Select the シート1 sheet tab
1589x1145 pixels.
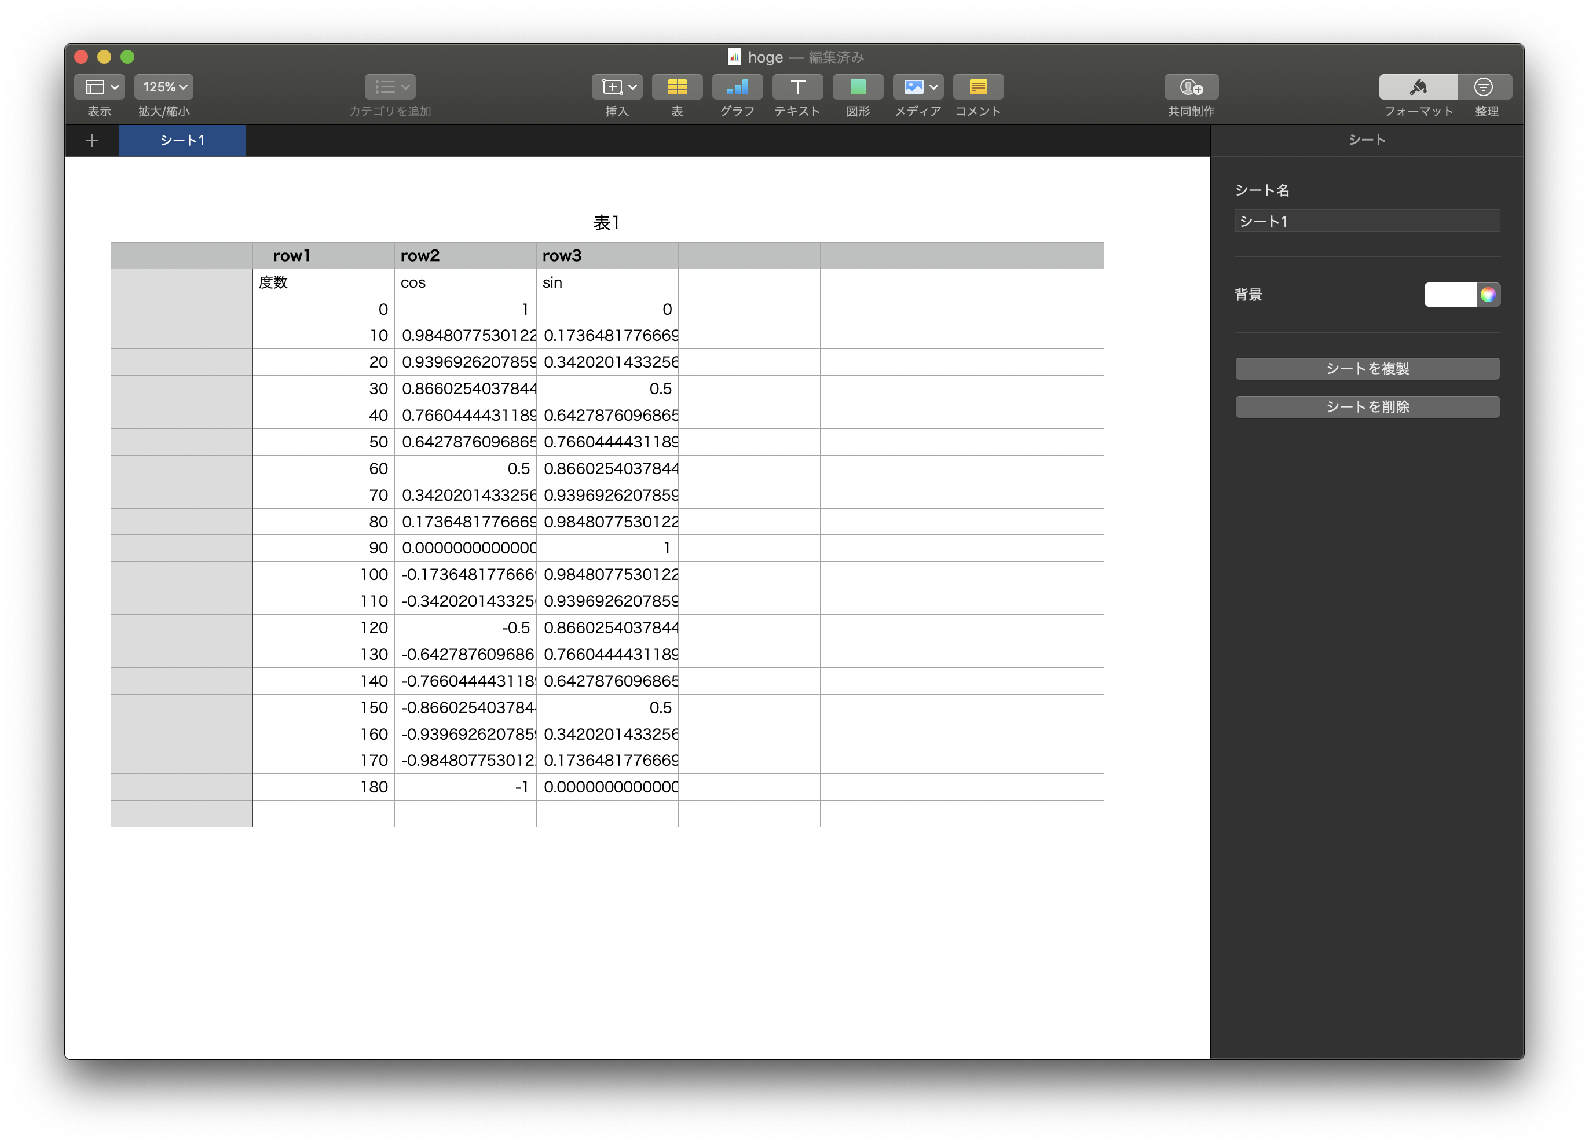182,140
